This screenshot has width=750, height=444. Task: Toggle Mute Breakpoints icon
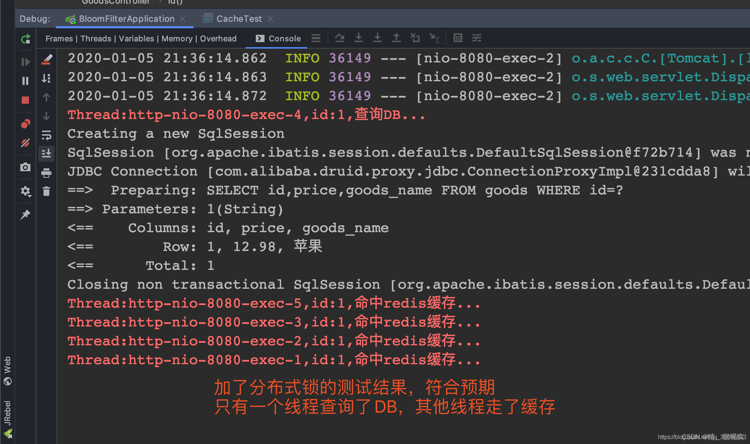25,143
